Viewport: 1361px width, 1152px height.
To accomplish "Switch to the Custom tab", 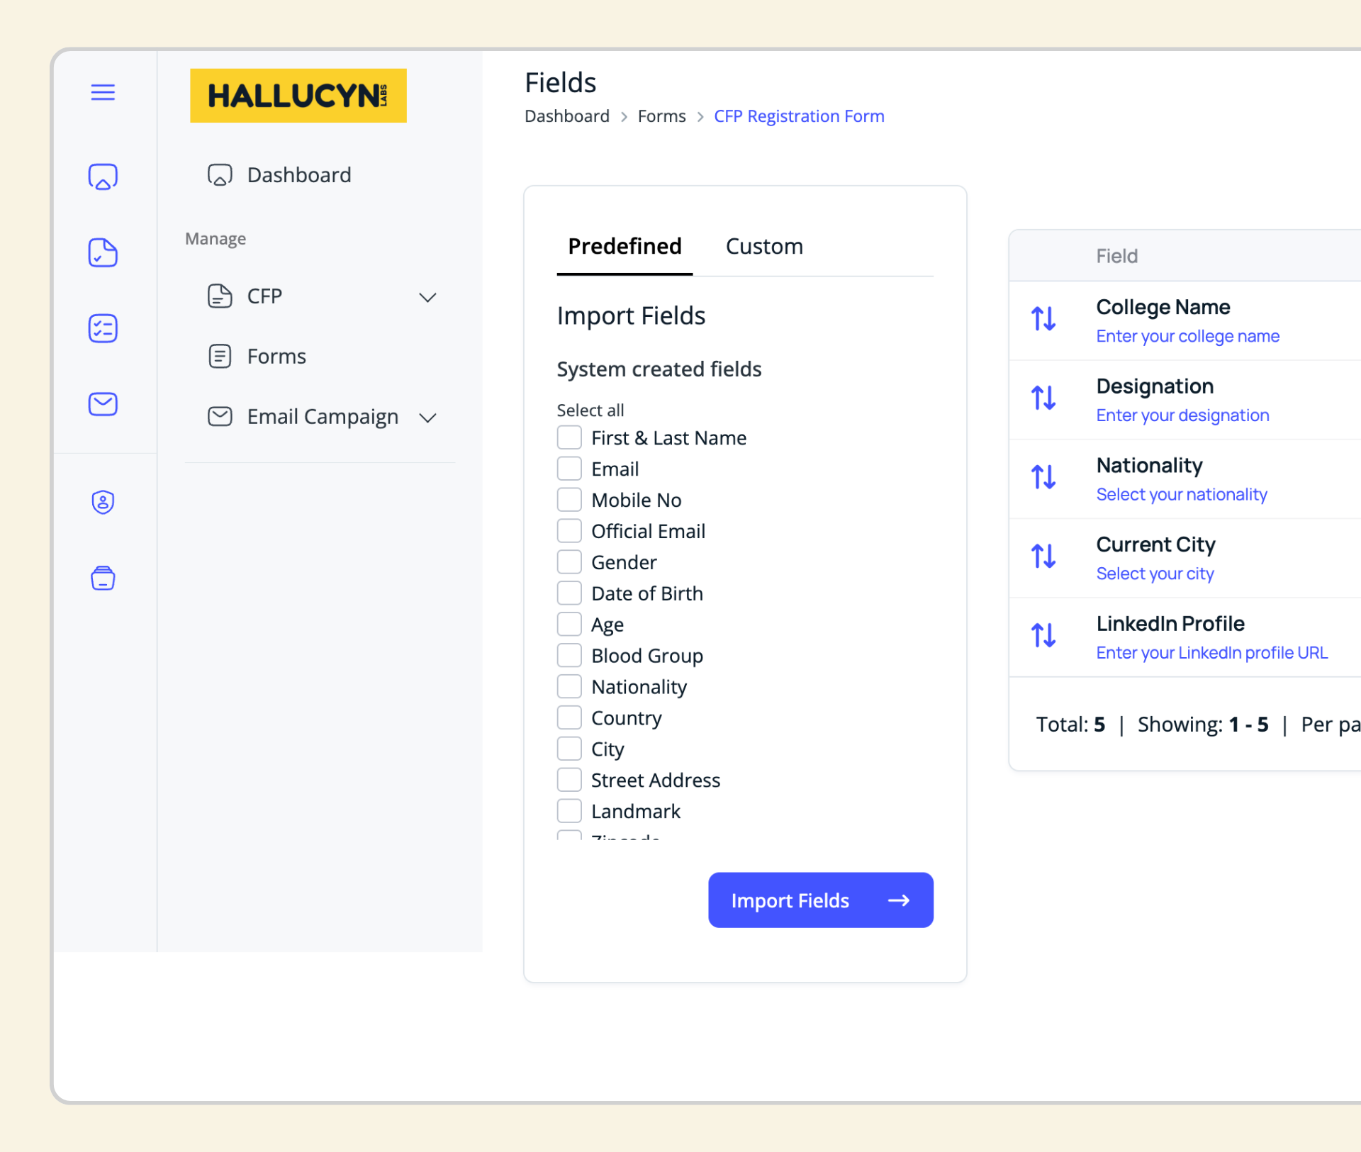I will 764,246.
